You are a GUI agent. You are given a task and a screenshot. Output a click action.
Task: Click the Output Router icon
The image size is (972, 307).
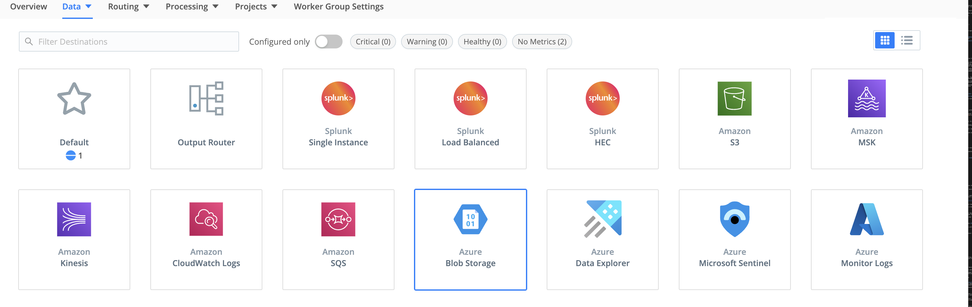206,98
